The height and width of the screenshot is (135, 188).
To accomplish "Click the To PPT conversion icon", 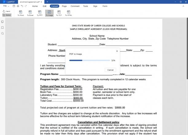I will coord(40,13).
